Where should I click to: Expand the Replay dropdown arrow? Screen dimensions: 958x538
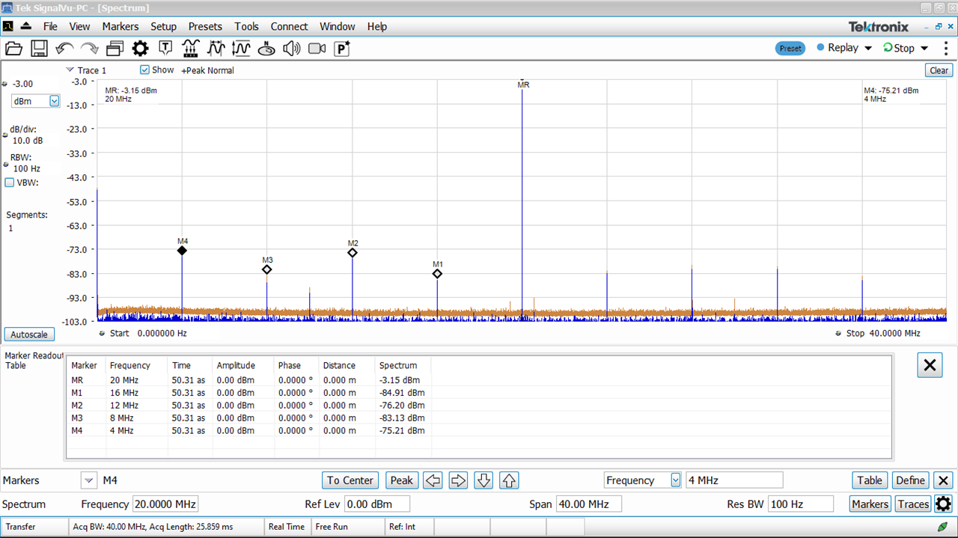(x=868, y=48)
